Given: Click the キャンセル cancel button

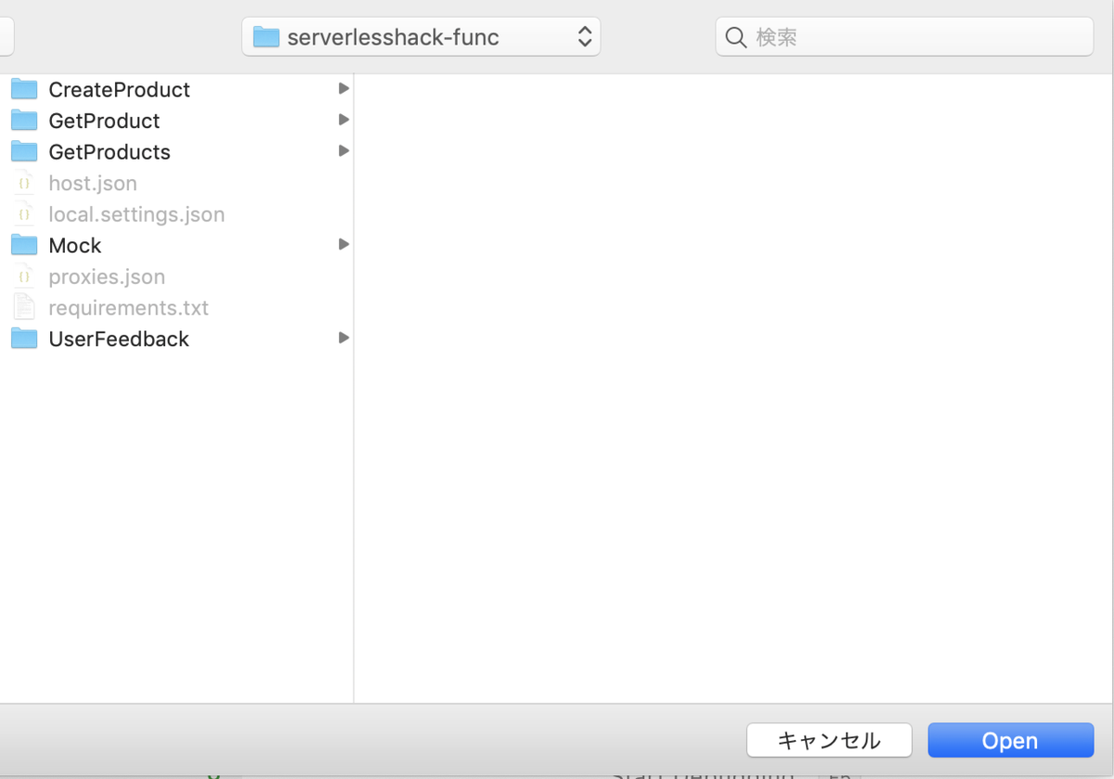Looking at the screenshot, I should 829,741.
